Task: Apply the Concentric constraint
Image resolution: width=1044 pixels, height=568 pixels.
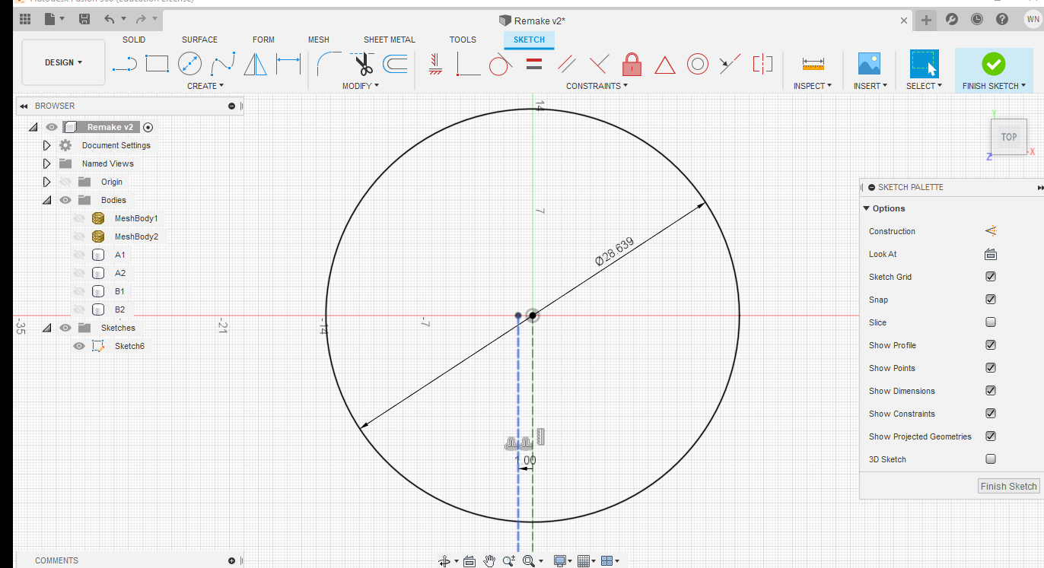Action: 698,64
